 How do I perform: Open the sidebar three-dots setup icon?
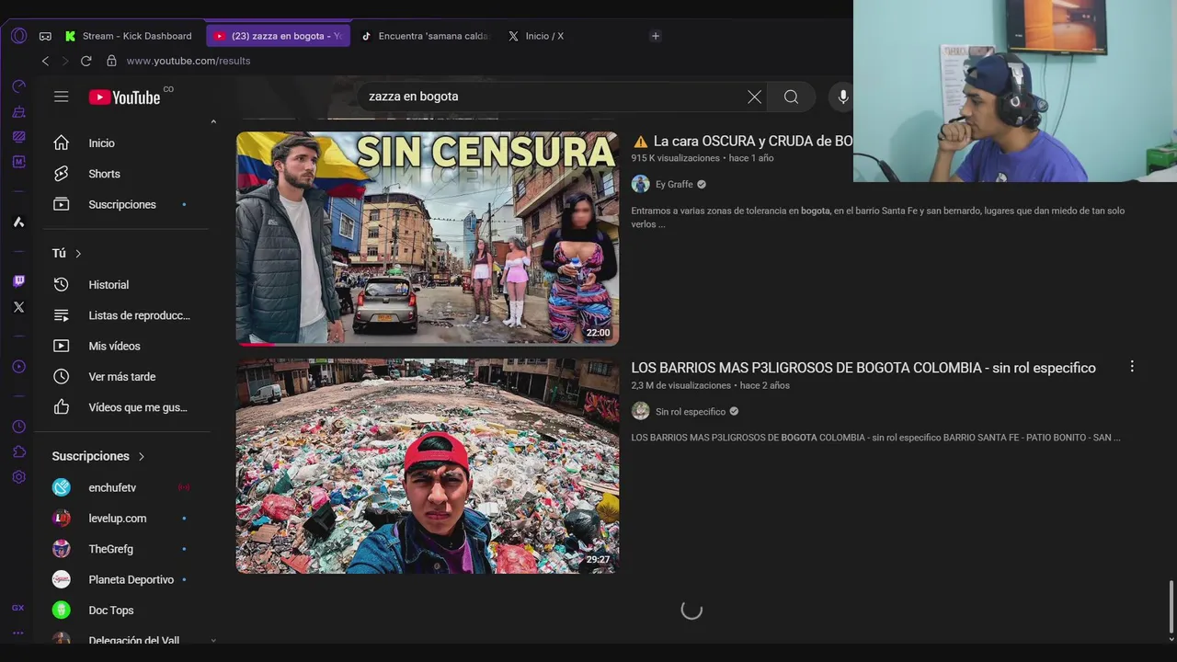tap(18, 633)
